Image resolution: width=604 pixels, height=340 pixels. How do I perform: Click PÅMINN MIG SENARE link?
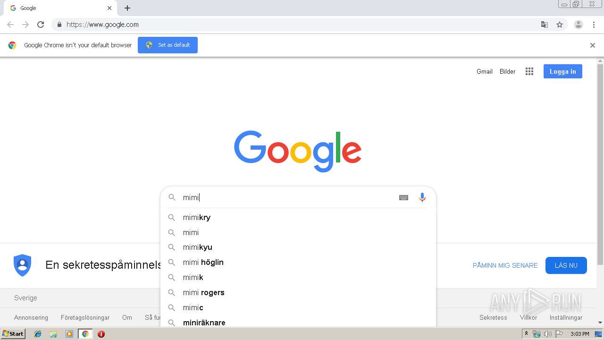[505, 265]
